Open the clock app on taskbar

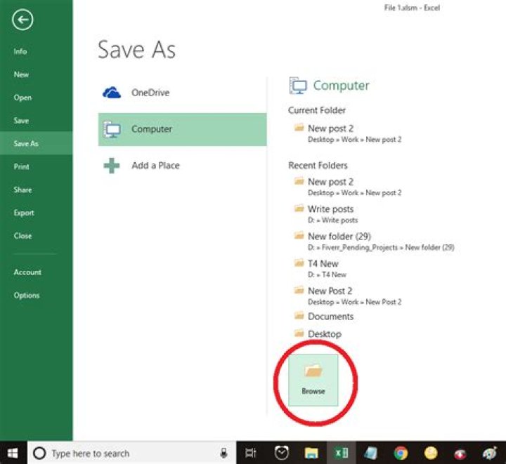282,453
